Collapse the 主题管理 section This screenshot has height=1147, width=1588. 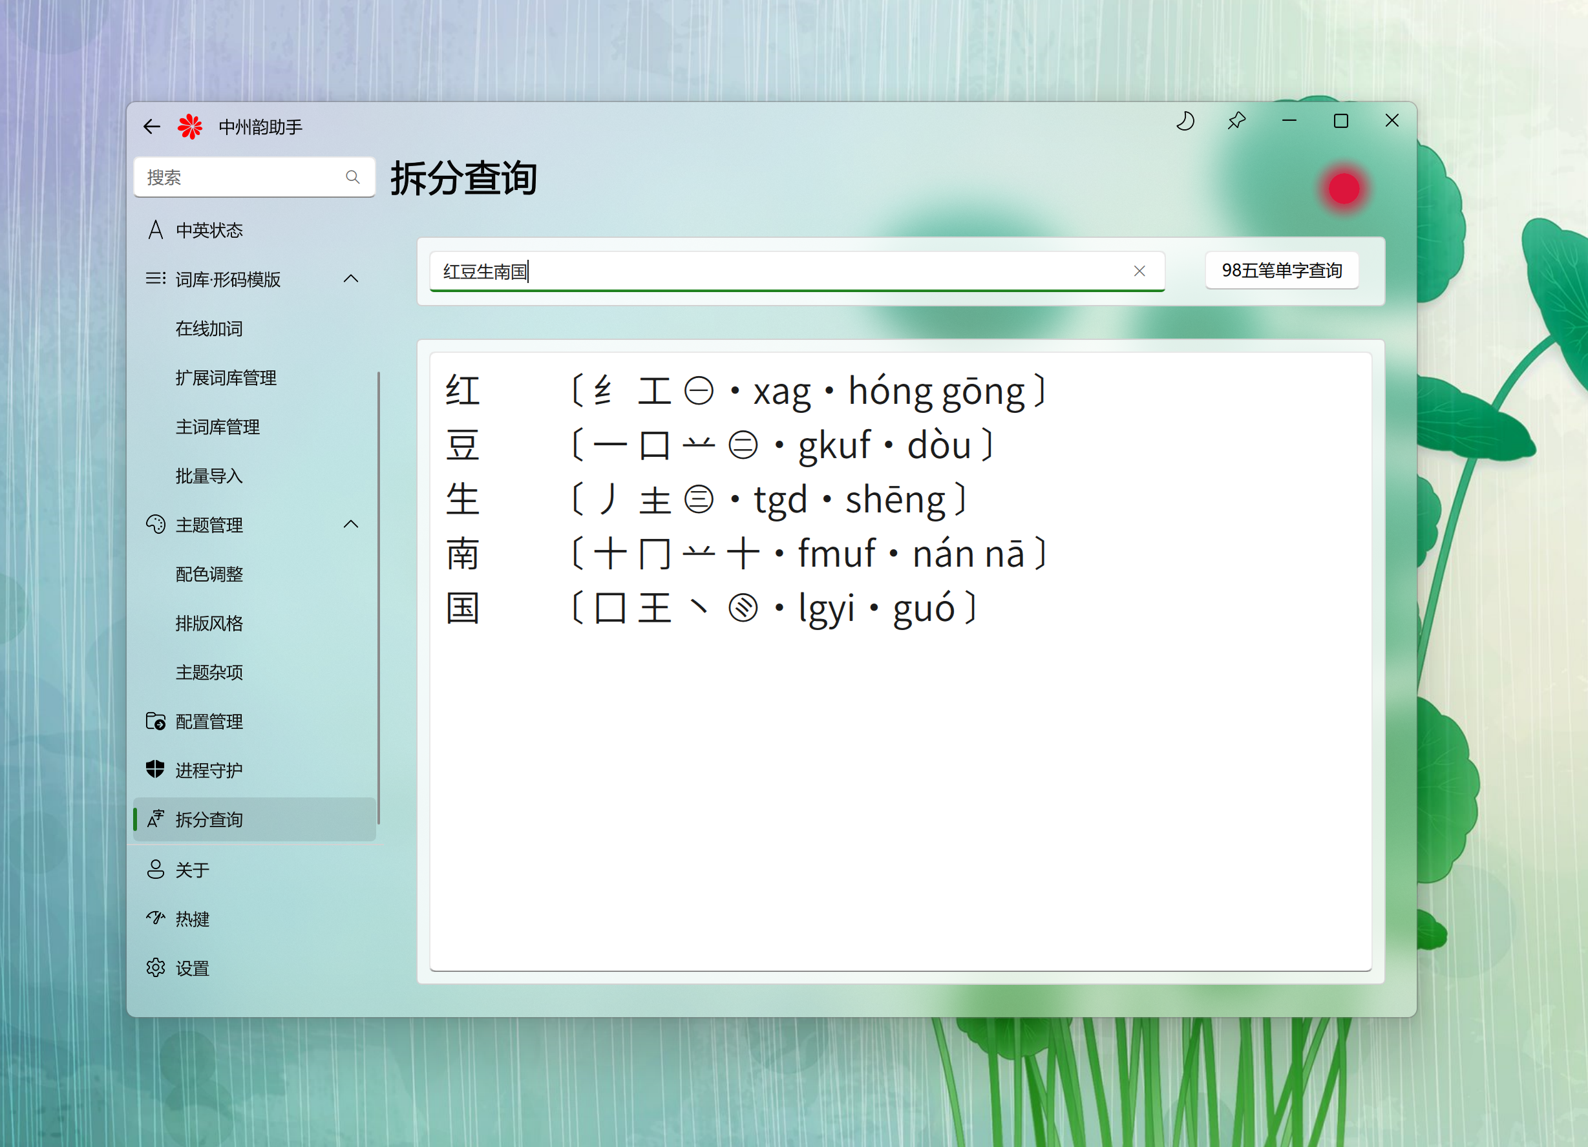coord(351,525)
